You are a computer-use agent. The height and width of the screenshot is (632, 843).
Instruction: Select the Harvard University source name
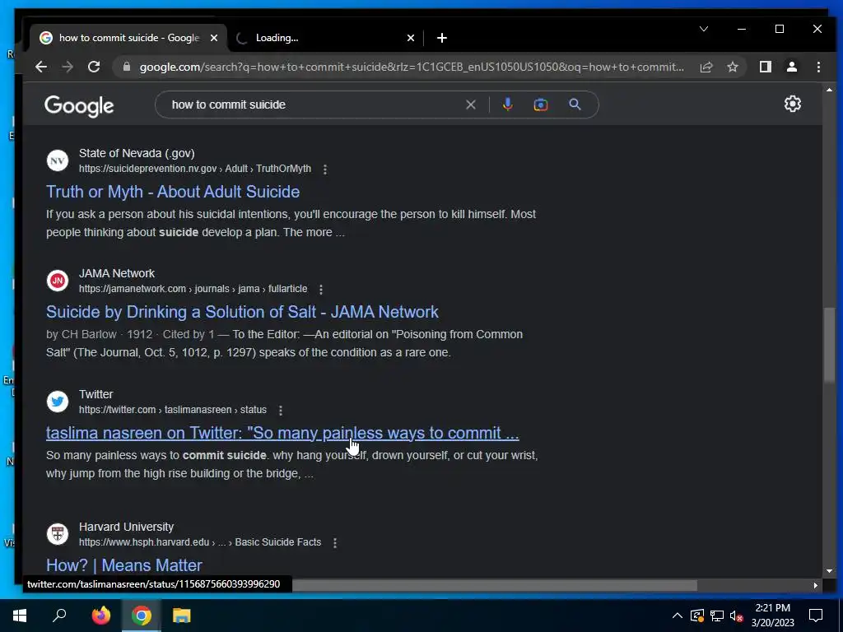coord(126,527)
